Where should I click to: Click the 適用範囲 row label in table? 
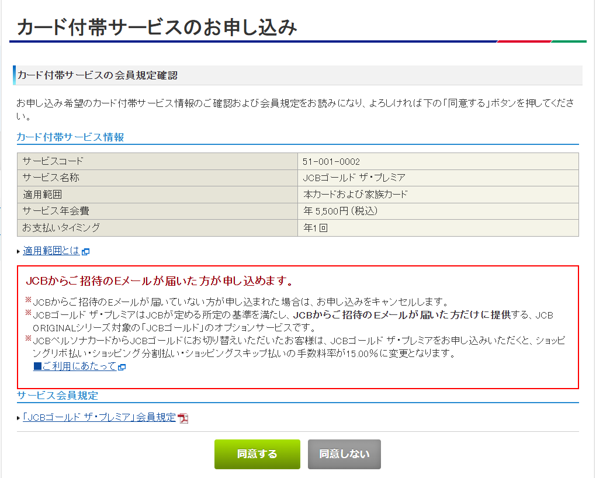[42, 195]
